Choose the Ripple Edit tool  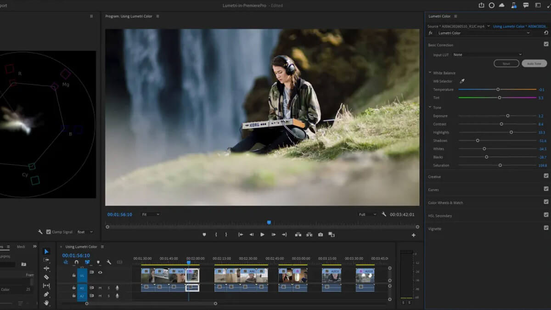coord(46,268)
